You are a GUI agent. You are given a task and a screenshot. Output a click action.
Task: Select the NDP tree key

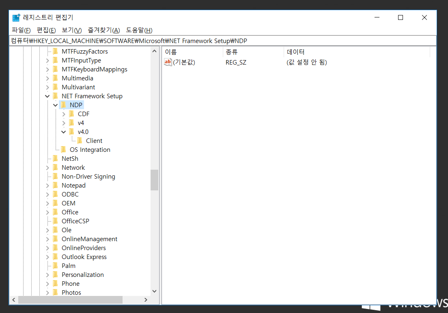click(x=76, y=105)
